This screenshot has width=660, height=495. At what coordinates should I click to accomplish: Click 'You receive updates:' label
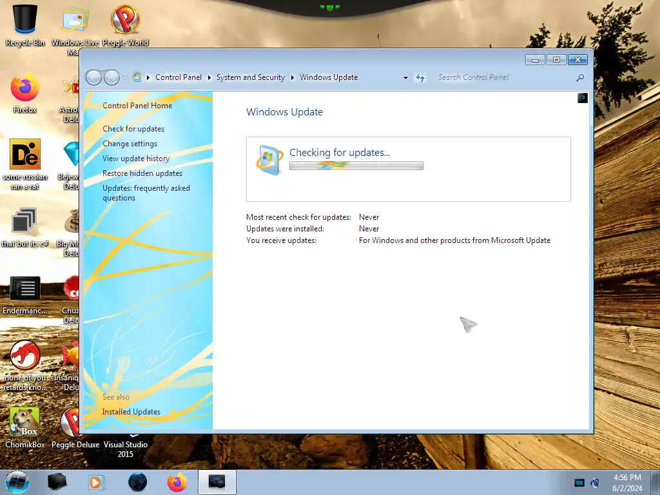[x=281, y=240]
